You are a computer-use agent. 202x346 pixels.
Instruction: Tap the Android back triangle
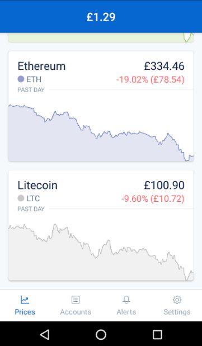[45, 334]
